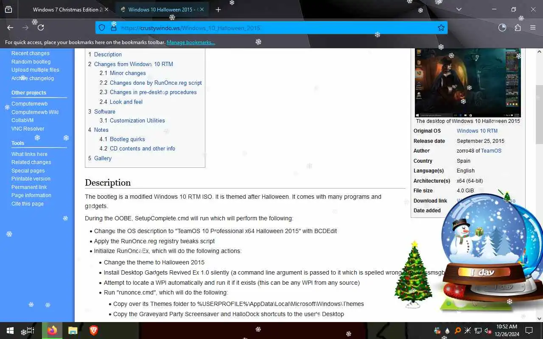Screen dimensions: 543x339
Task: Jump to 4.2 CD contents and other info
Action: click(x=137, y=149)
